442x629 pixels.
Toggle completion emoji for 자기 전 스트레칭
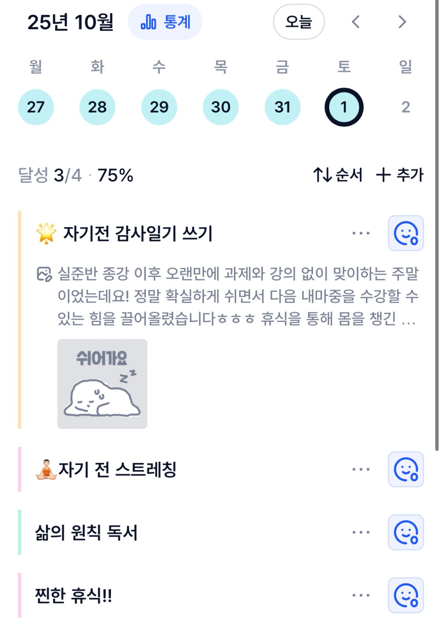(x=406, y=469)
